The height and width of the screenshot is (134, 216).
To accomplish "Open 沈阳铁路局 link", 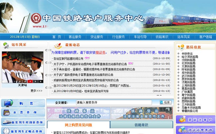I will pos(188,60).
